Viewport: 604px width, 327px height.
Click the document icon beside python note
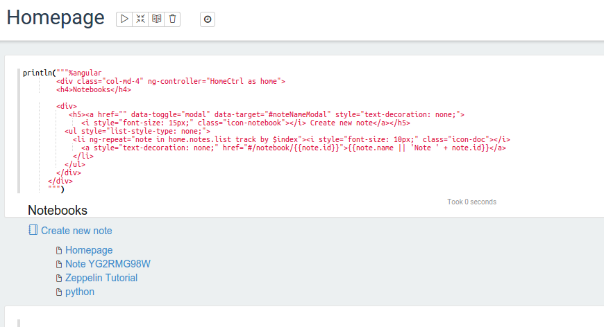(59, 292)
